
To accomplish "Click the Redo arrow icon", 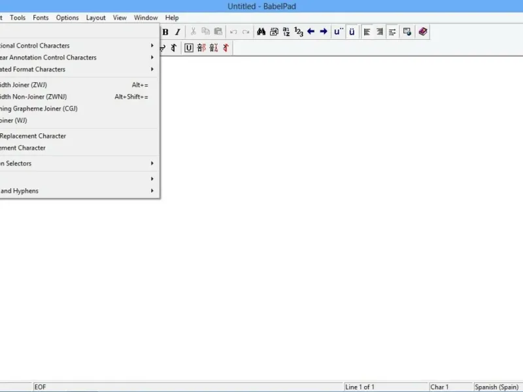I will point(246,32).
